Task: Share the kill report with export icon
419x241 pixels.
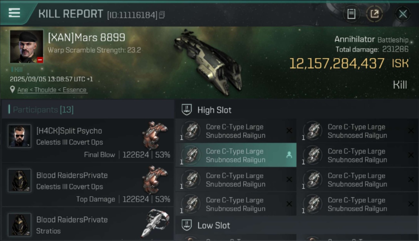Action: [x=375, y=14]
